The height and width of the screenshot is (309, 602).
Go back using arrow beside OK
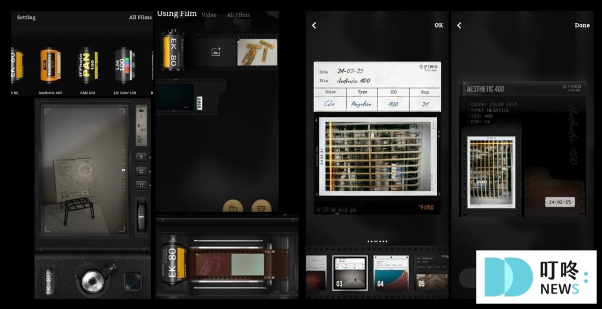314,25
